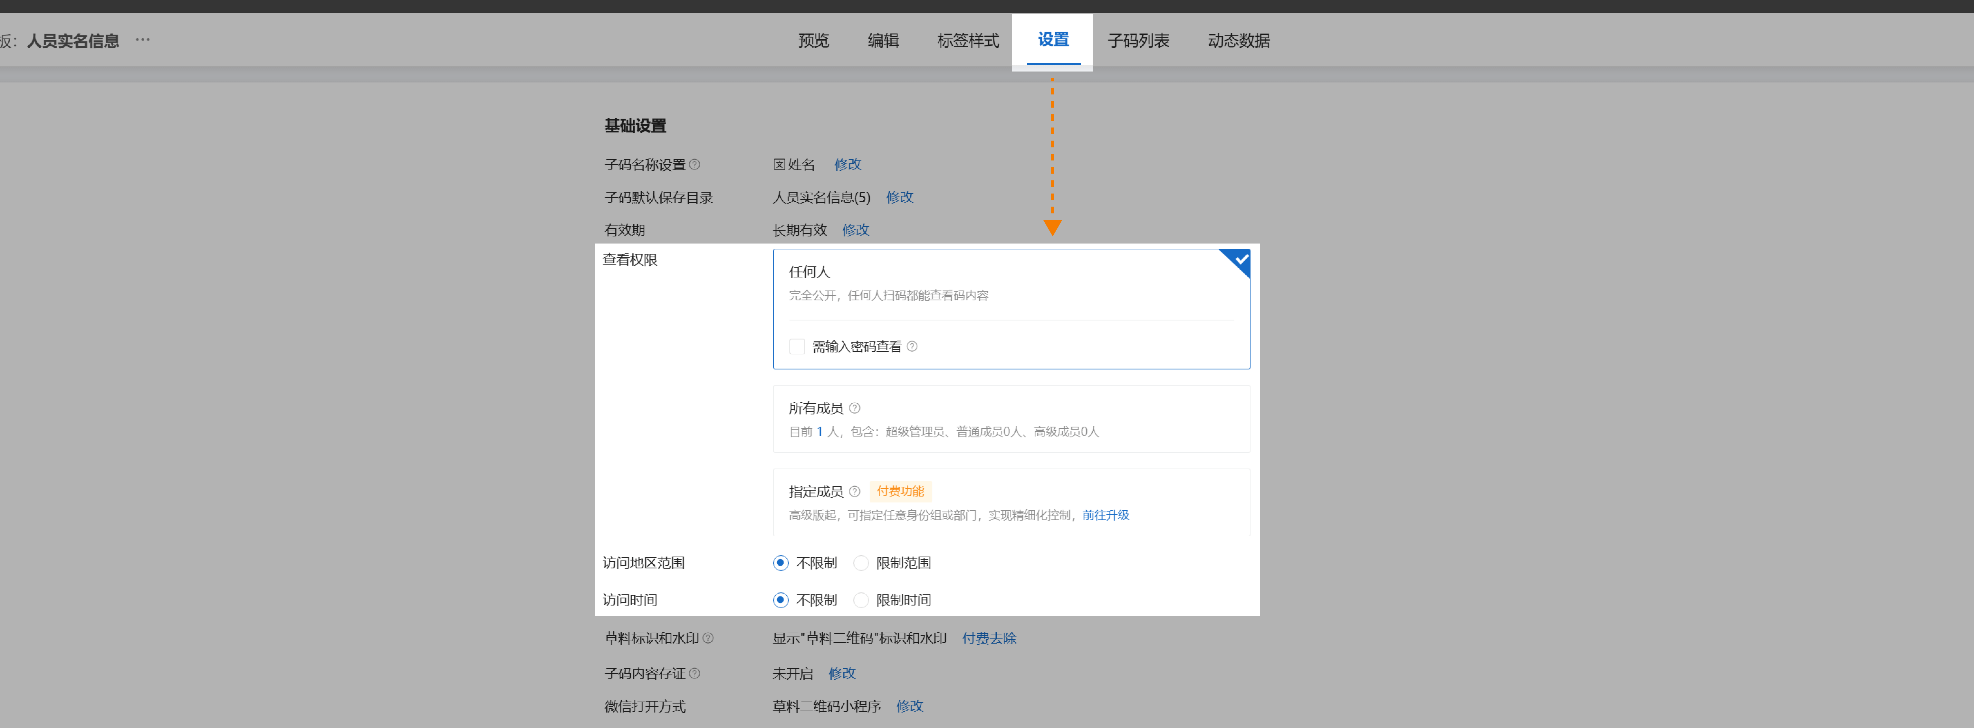Click 修改 next to 未开启

841,673
